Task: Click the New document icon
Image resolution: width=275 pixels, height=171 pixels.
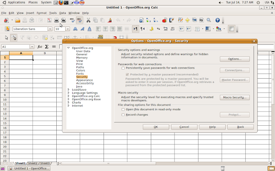Action: (6, 20)
